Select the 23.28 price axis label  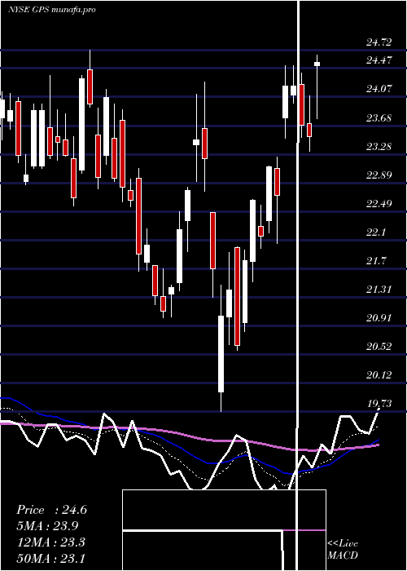(379, 147)
